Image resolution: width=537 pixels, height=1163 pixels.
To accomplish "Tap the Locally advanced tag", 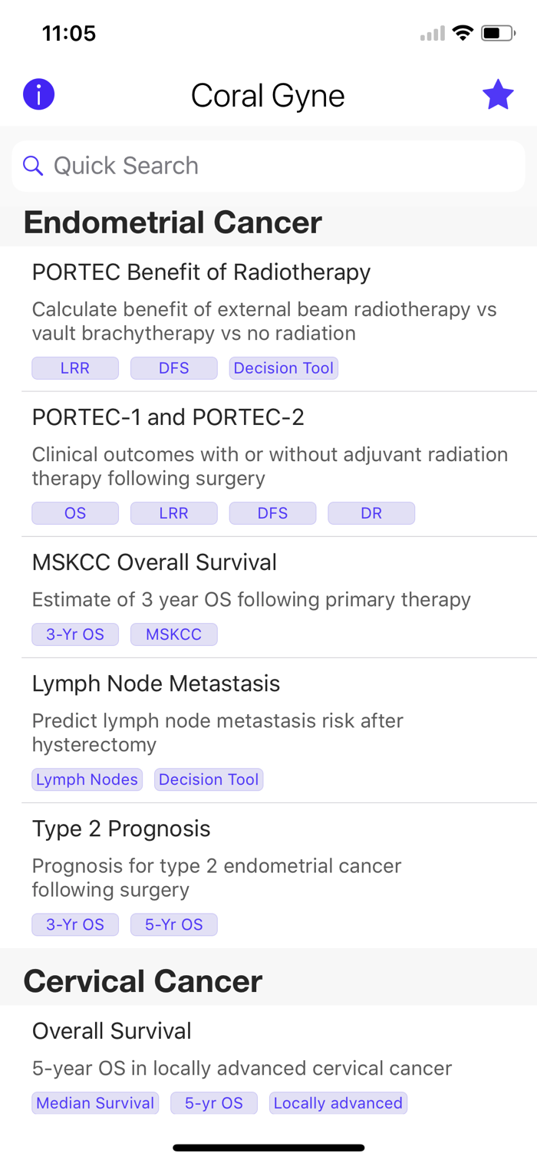I will pos(338,1103).
